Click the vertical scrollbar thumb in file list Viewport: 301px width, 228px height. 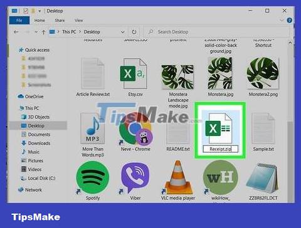290,162
